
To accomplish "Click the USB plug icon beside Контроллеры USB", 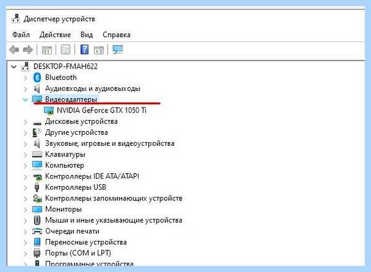I will pyautogui.click(x=36, y=187).
